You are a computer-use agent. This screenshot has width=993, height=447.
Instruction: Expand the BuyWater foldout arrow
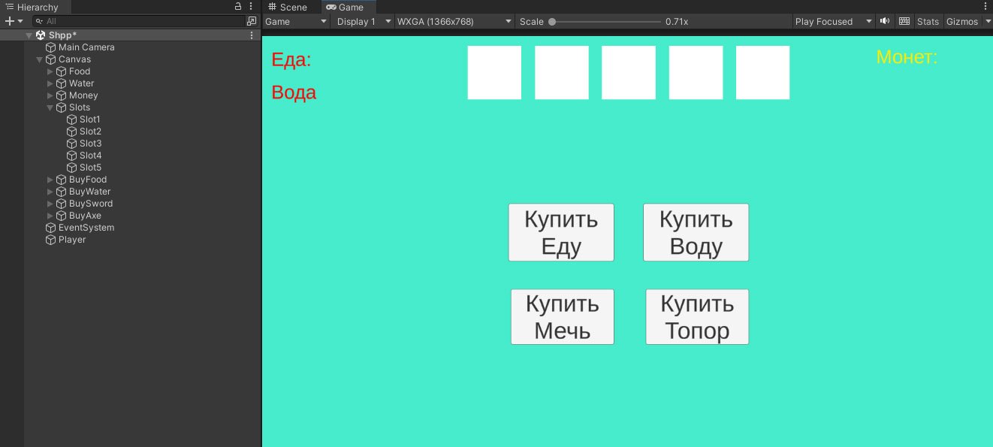(50, 192)
